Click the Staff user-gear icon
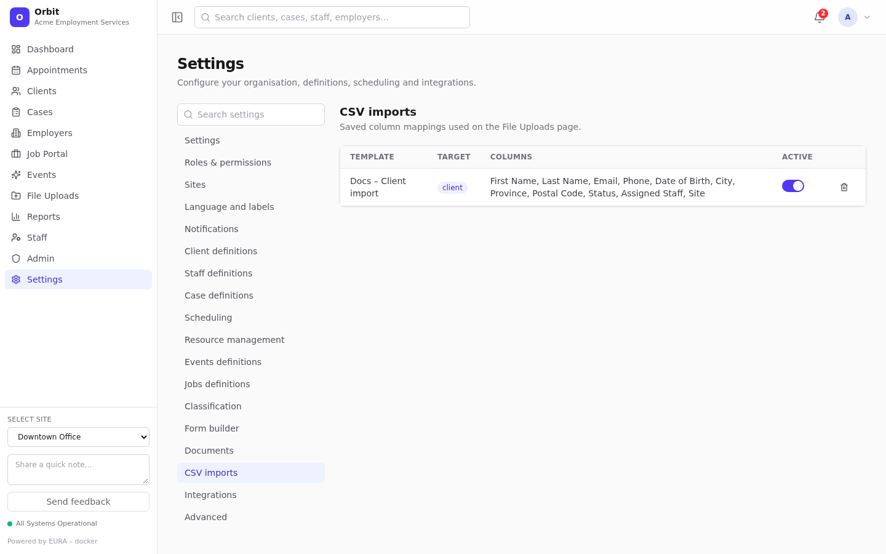This screenshot has height=554, width=886. coord(16,238)
